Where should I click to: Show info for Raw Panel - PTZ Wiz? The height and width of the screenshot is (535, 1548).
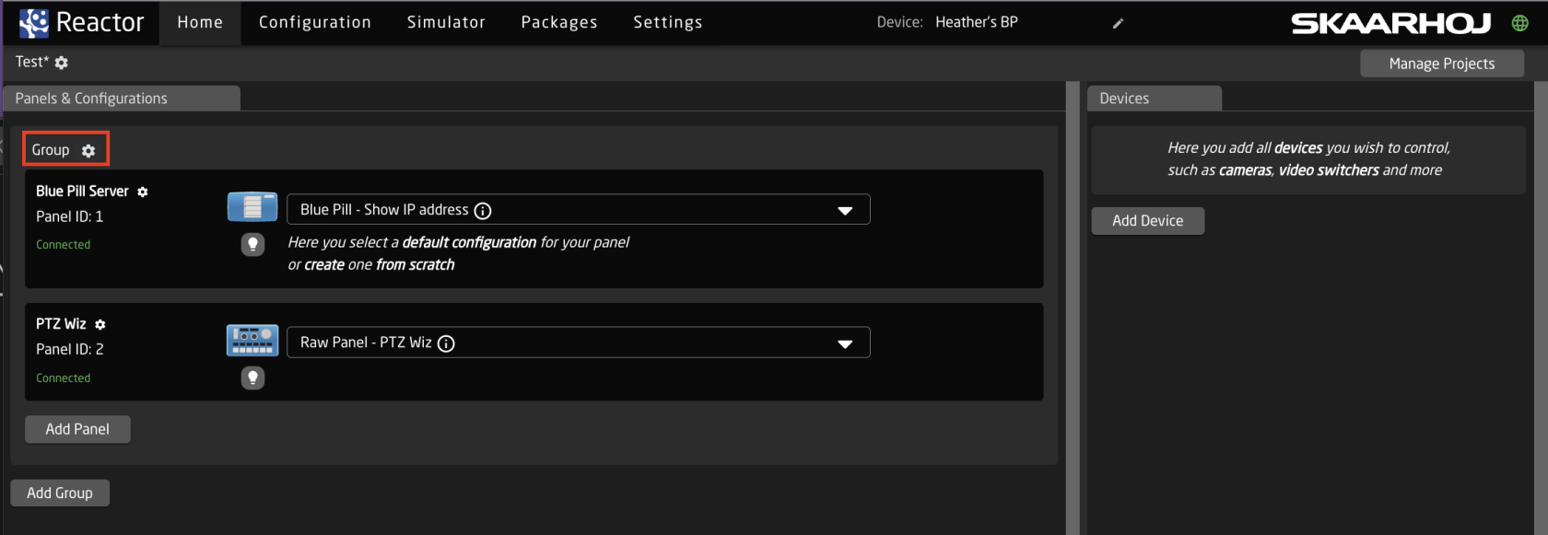pos(446,343)
